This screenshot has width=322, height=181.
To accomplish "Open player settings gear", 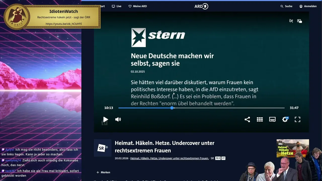I will coord(285,119).
